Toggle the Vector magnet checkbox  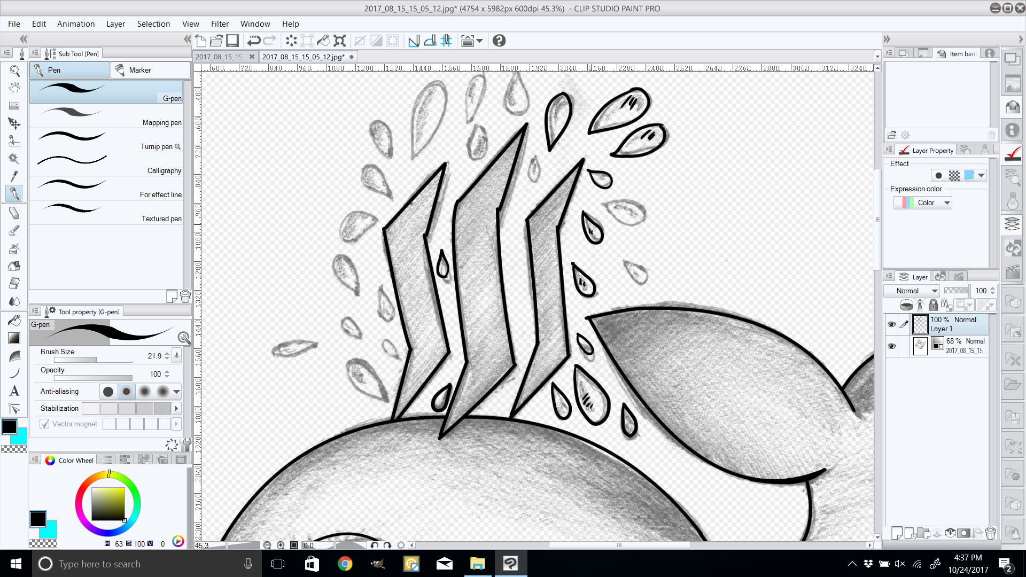pyautogui.click(x=45, y=424)
